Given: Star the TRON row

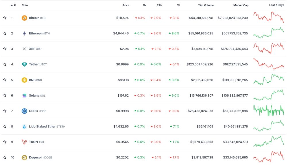Looking at the screenshot, I should click(5, 142).
